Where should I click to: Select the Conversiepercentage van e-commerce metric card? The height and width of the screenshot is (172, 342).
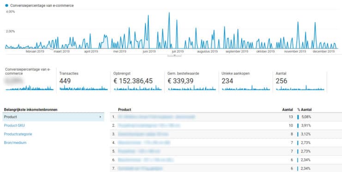[x=30, y=80]
